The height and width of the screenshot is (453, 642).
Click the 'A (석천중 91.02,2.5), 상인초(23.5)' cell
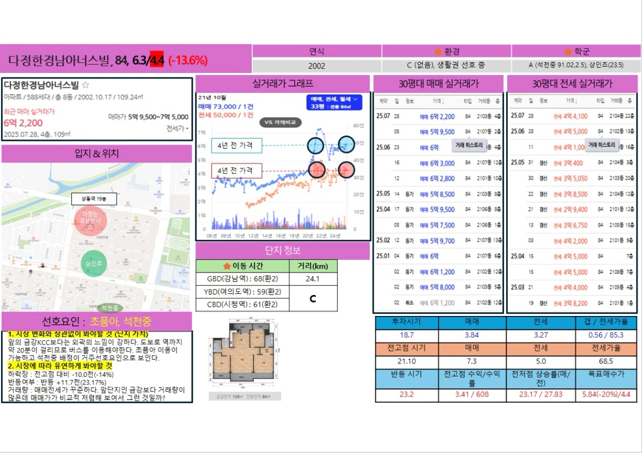point(576,65)
